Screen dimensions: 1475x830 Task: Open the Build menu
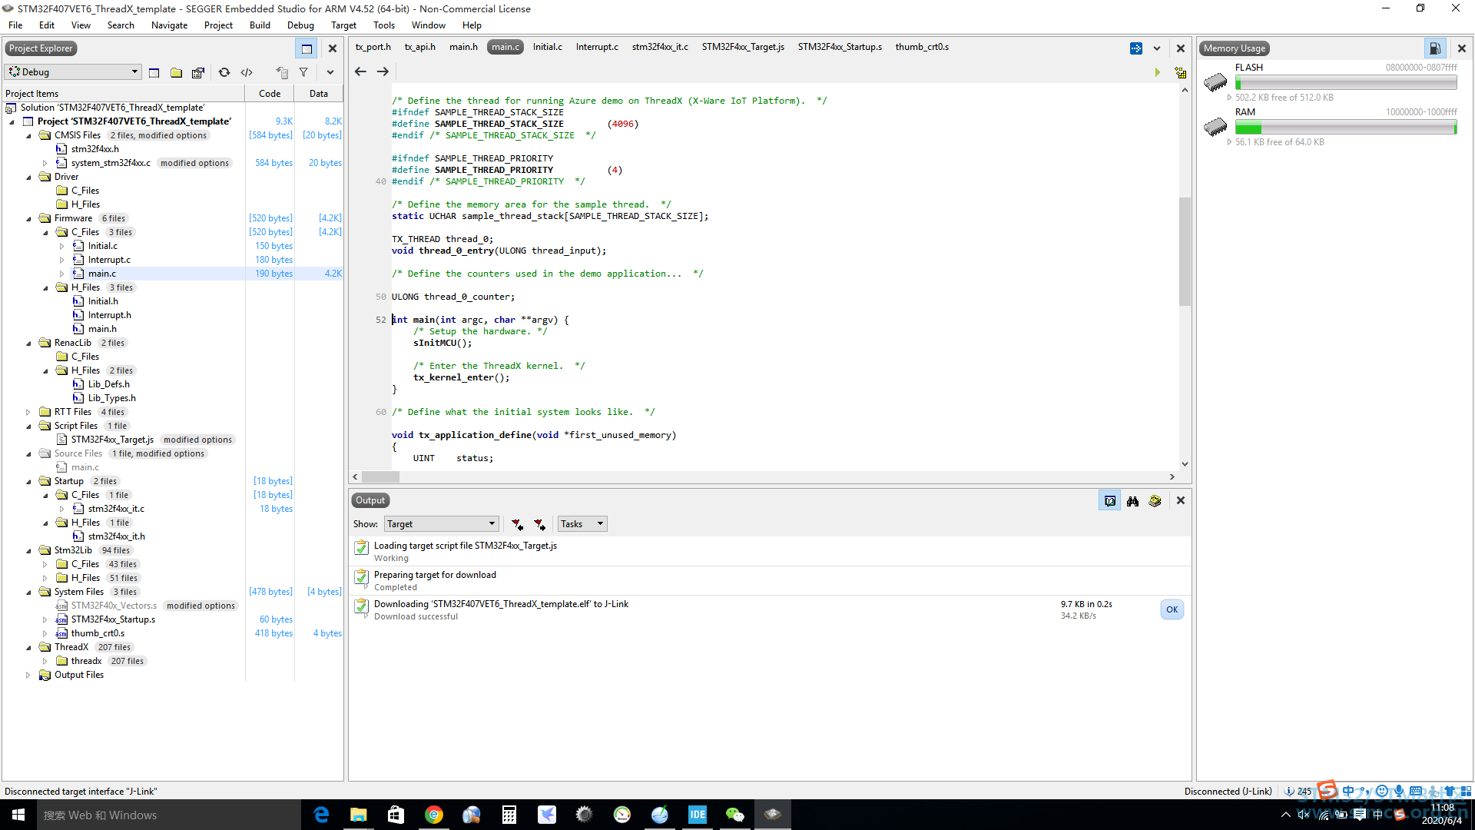(260, 25)
